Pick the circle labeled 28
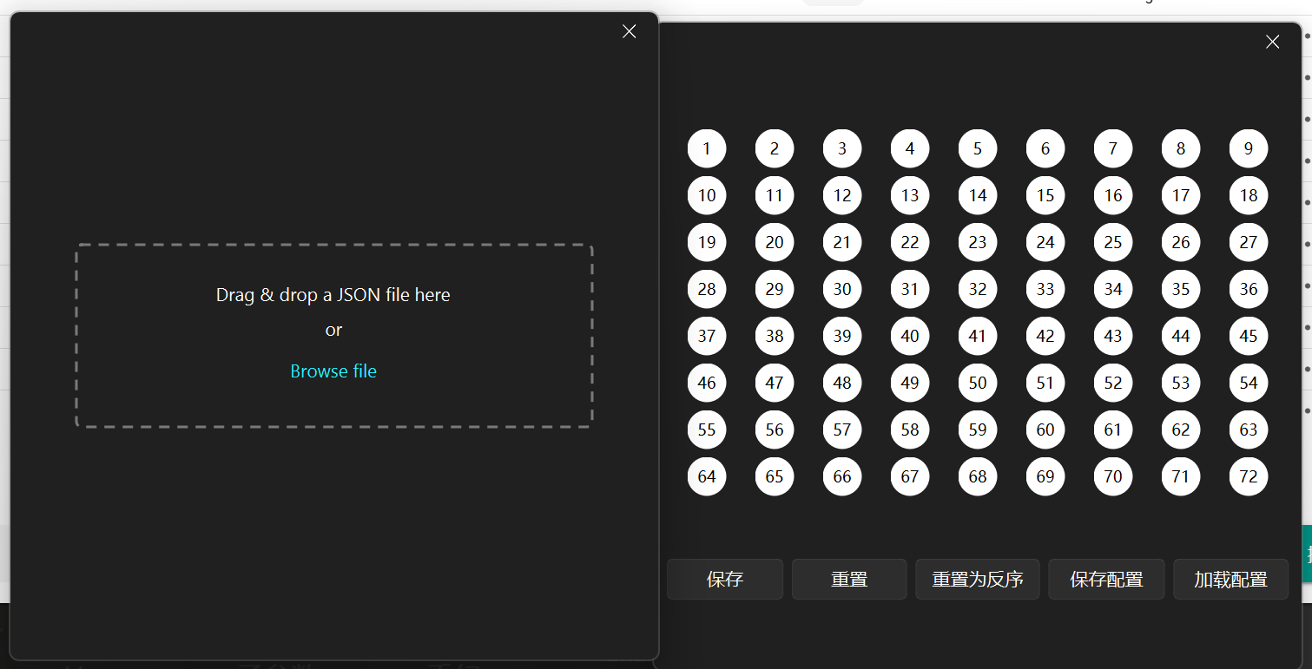This screenshot has width=1312, height=669. 707,289
